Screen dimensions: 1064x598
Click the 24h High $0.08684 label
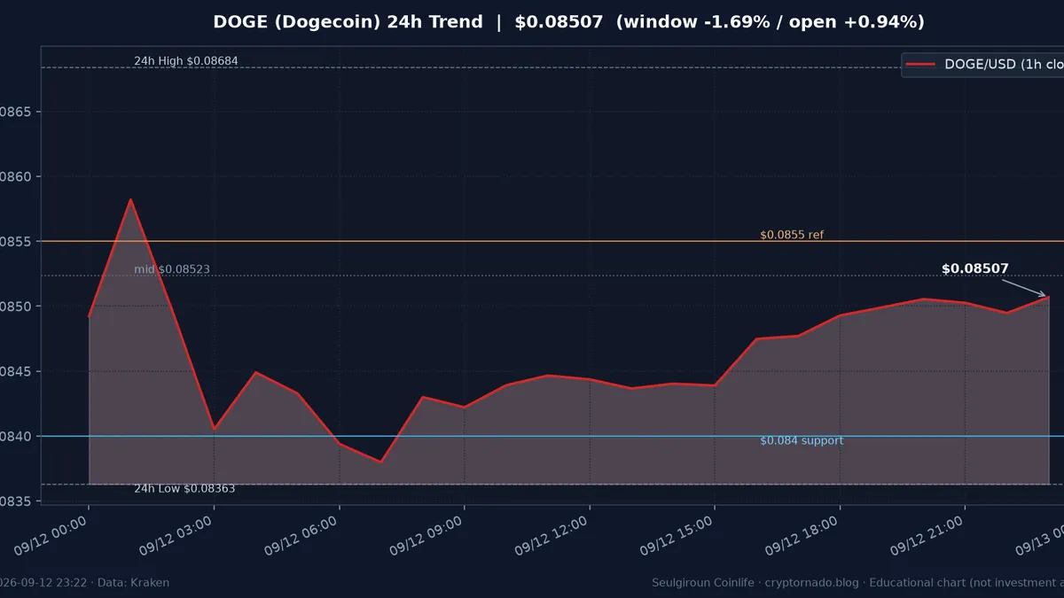[186, 61]
